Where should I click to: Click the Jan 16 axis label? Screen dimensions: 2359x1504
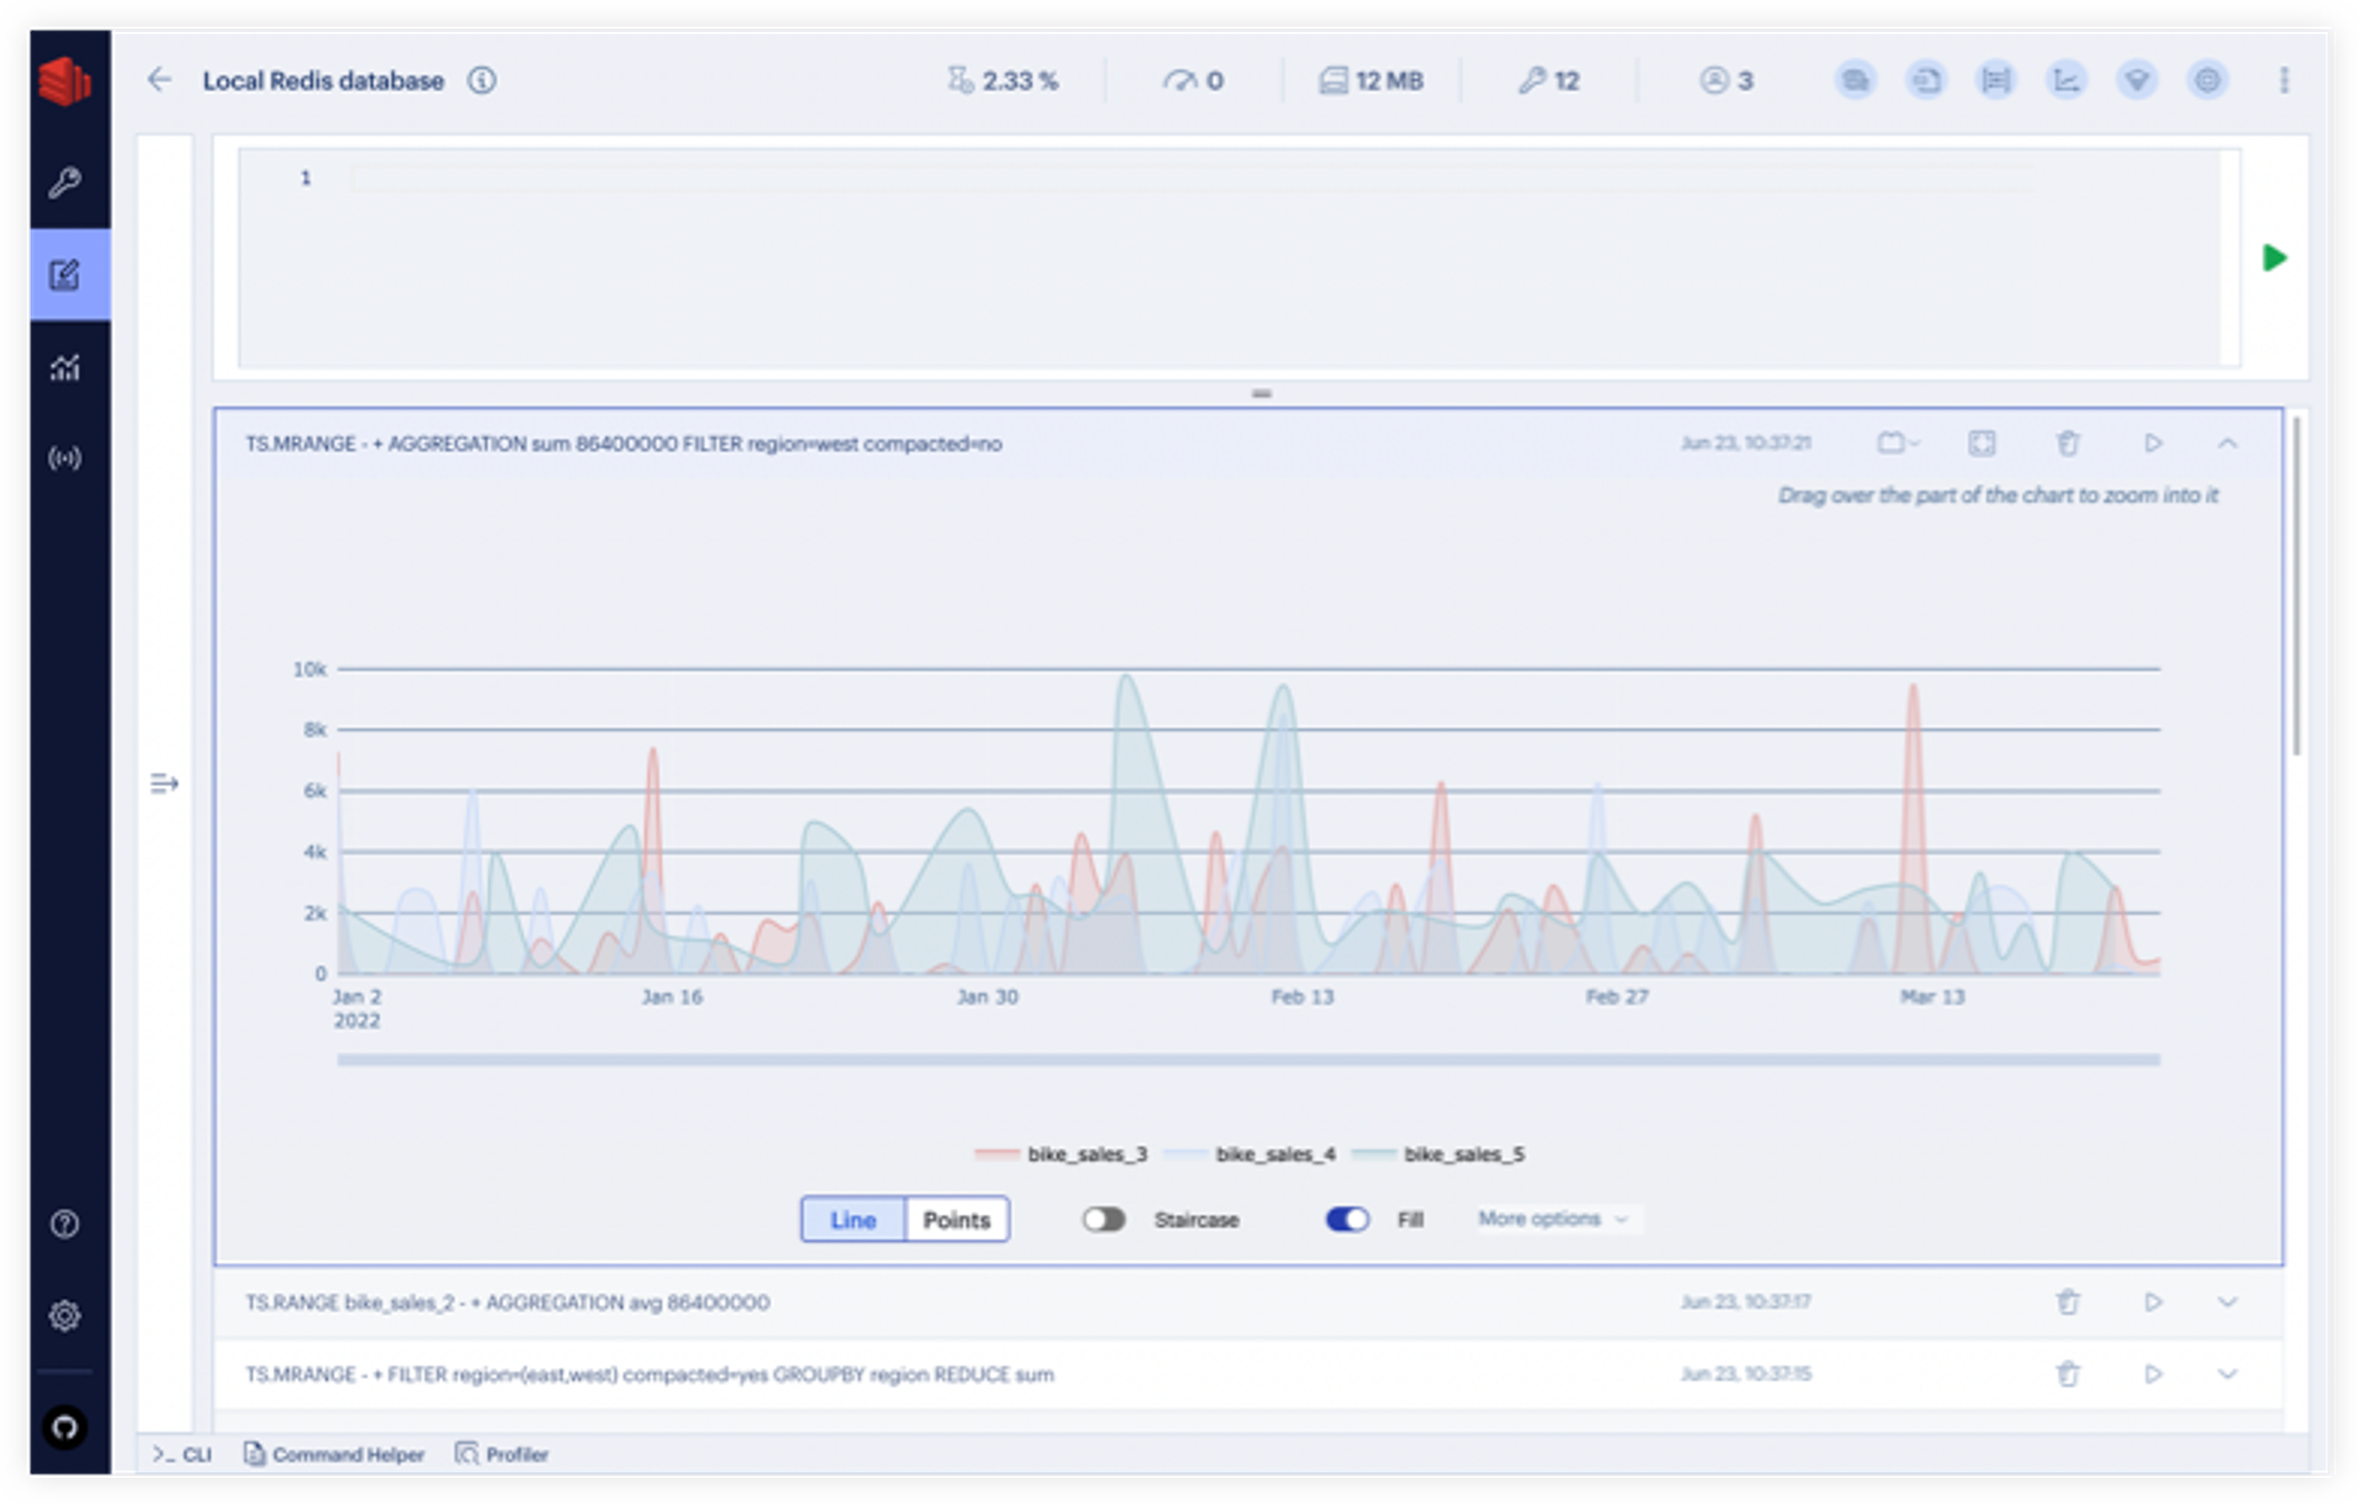pyautogui.click(x=671, y=997)
